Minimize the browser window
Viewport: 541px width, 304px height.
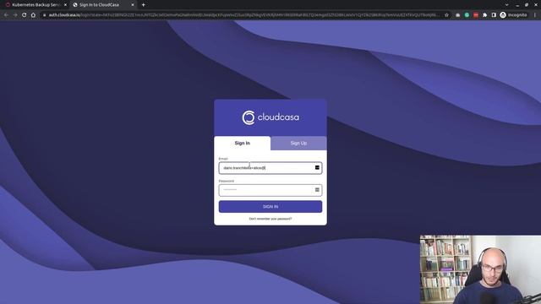pos(516,5)
